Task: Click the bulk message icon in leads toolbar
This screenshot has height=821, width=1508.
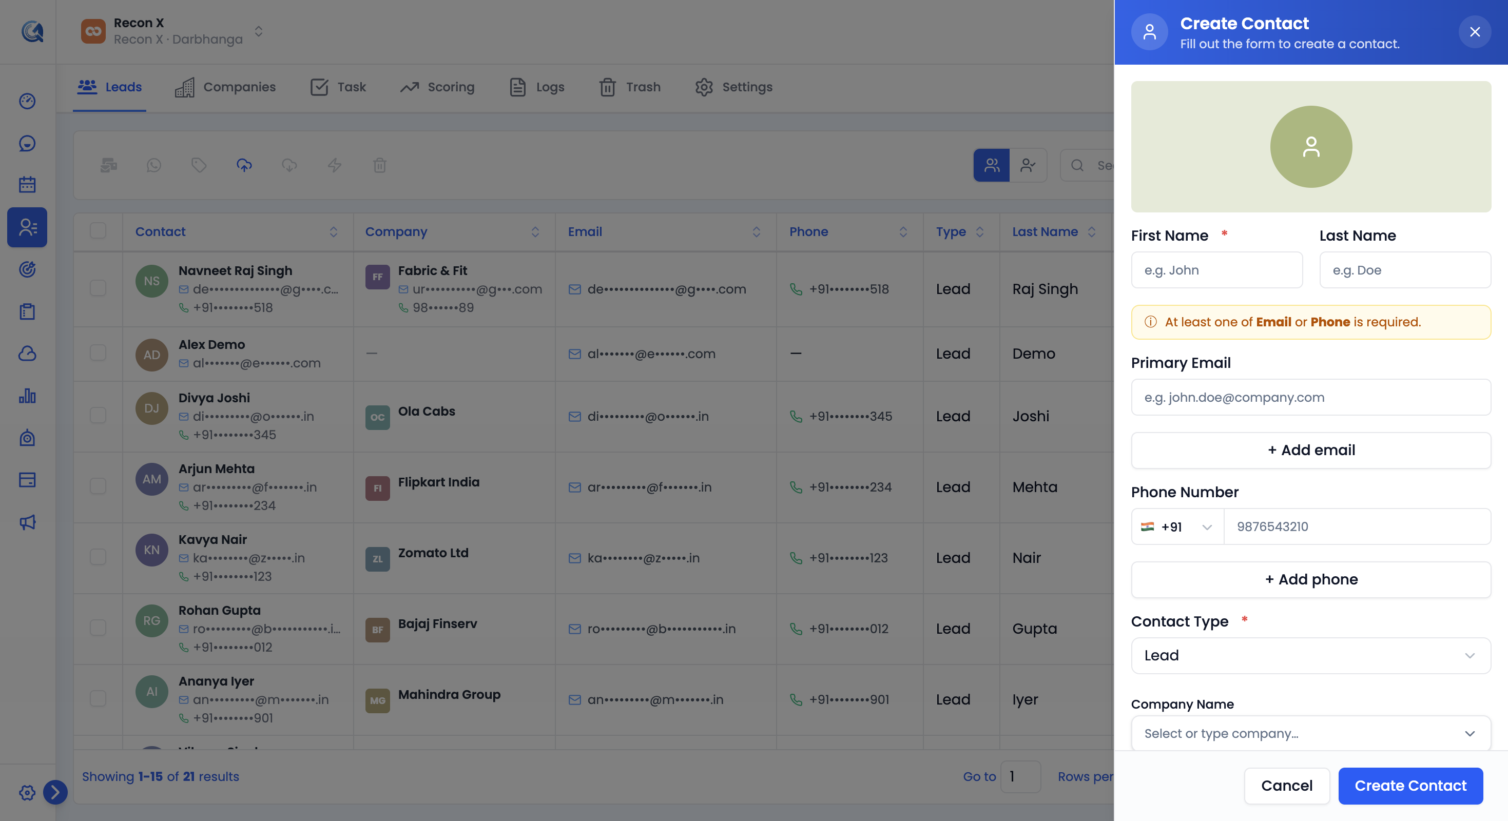Action: pyautogui.click(x=108, y=166)
